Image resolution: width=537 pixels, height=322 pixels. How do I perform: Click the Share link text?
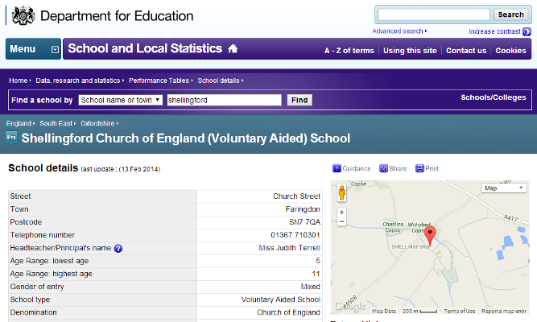[398, 168]
